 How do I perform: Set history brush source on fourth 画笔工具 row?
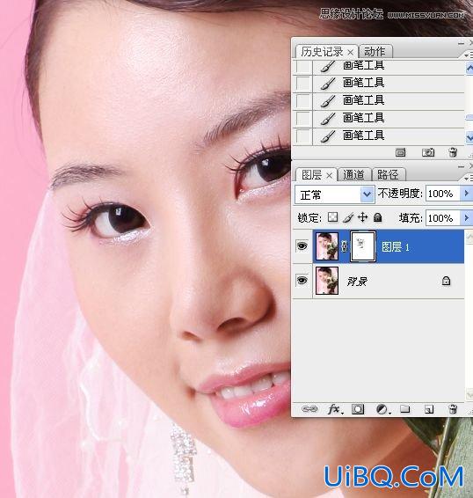click(x=302, y=119)
